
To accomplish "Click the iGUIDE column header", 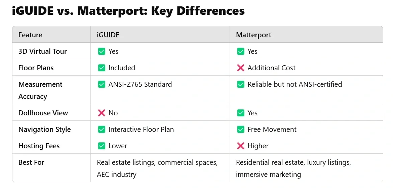I will (108, 35).
